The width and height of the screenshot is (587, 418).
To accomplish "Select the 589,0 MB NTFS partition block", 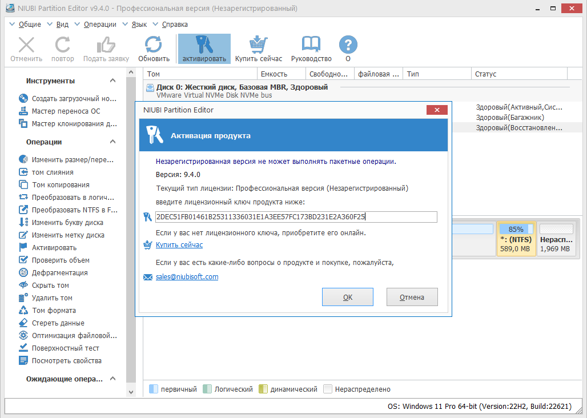I will click(x=516, y=239).
